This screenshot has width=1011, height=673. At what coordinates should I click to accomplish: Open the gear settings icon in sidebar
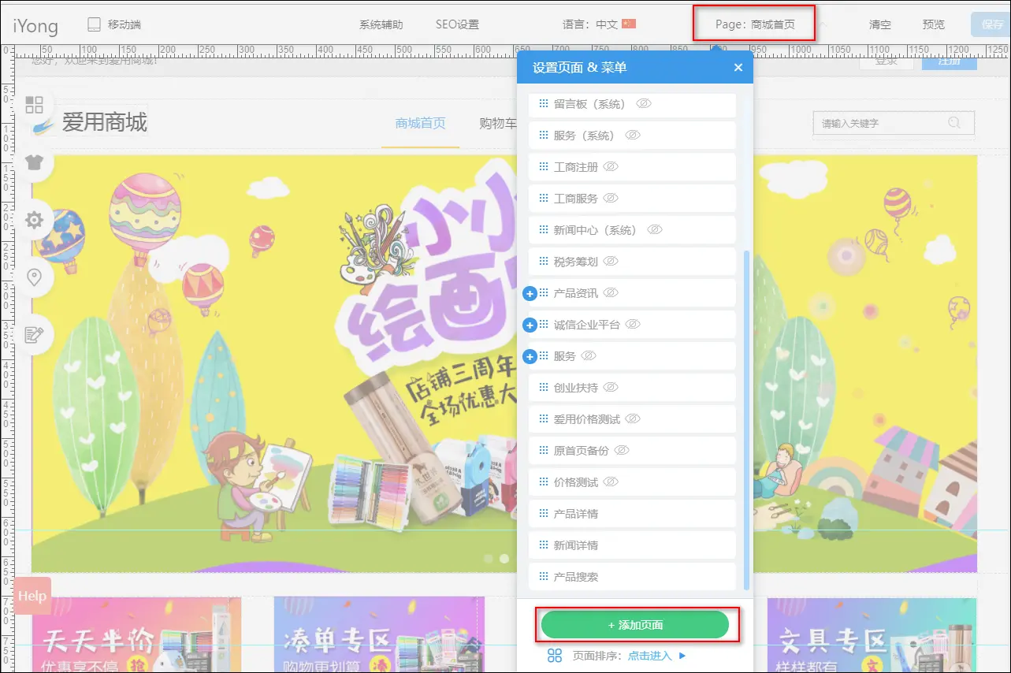pyautogui.click(x=34, y=220)
